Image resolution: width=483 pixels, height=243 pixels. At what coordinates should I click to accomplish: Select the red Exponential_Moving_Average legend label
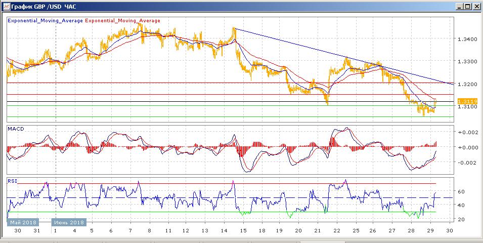pos(122,21)
